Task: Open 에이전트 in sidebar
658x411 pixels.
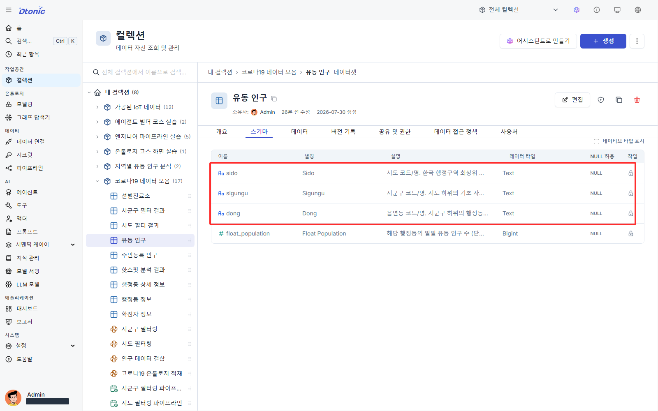Action: 41,192
